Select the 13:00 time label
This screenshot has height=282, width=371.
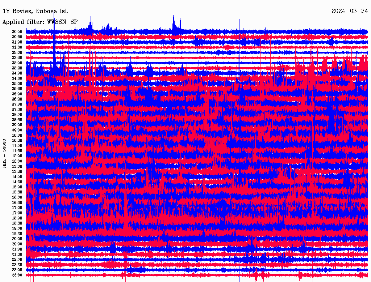point(17,167)
